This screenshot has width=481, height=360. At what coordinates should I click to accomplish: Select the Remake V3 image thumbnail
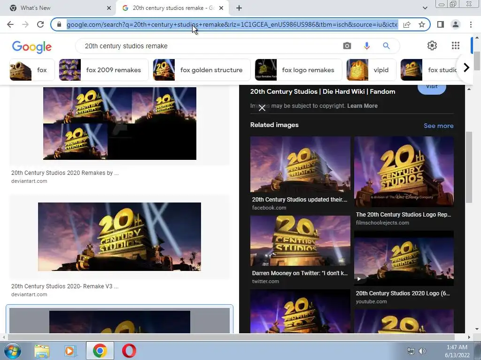point(119,237)
